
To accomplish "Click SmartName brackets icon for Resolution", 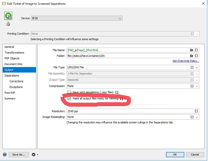I will click(x=196, y=111).
